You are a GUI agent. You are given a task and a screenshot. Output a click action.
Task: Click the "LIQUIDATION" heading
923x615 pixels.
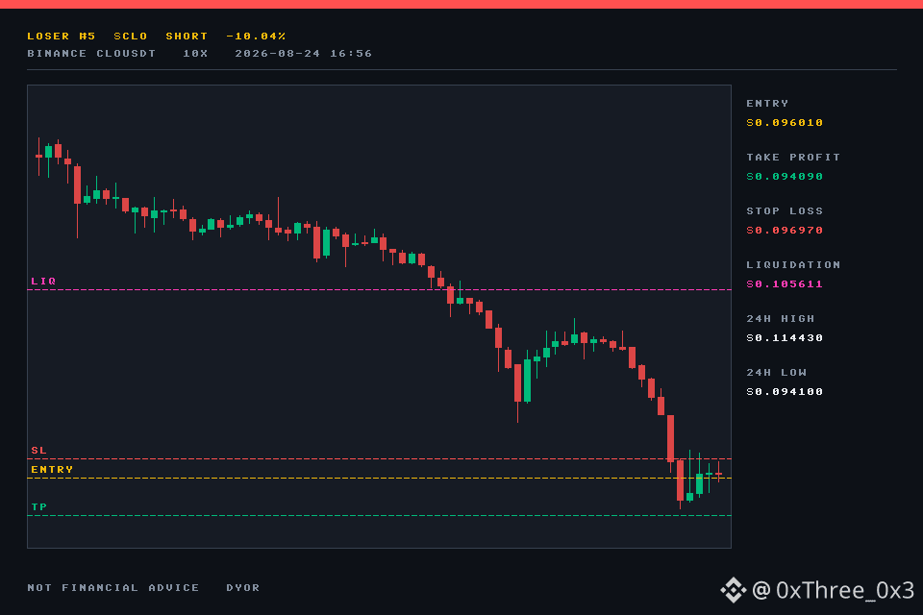[x=793, y=265]
